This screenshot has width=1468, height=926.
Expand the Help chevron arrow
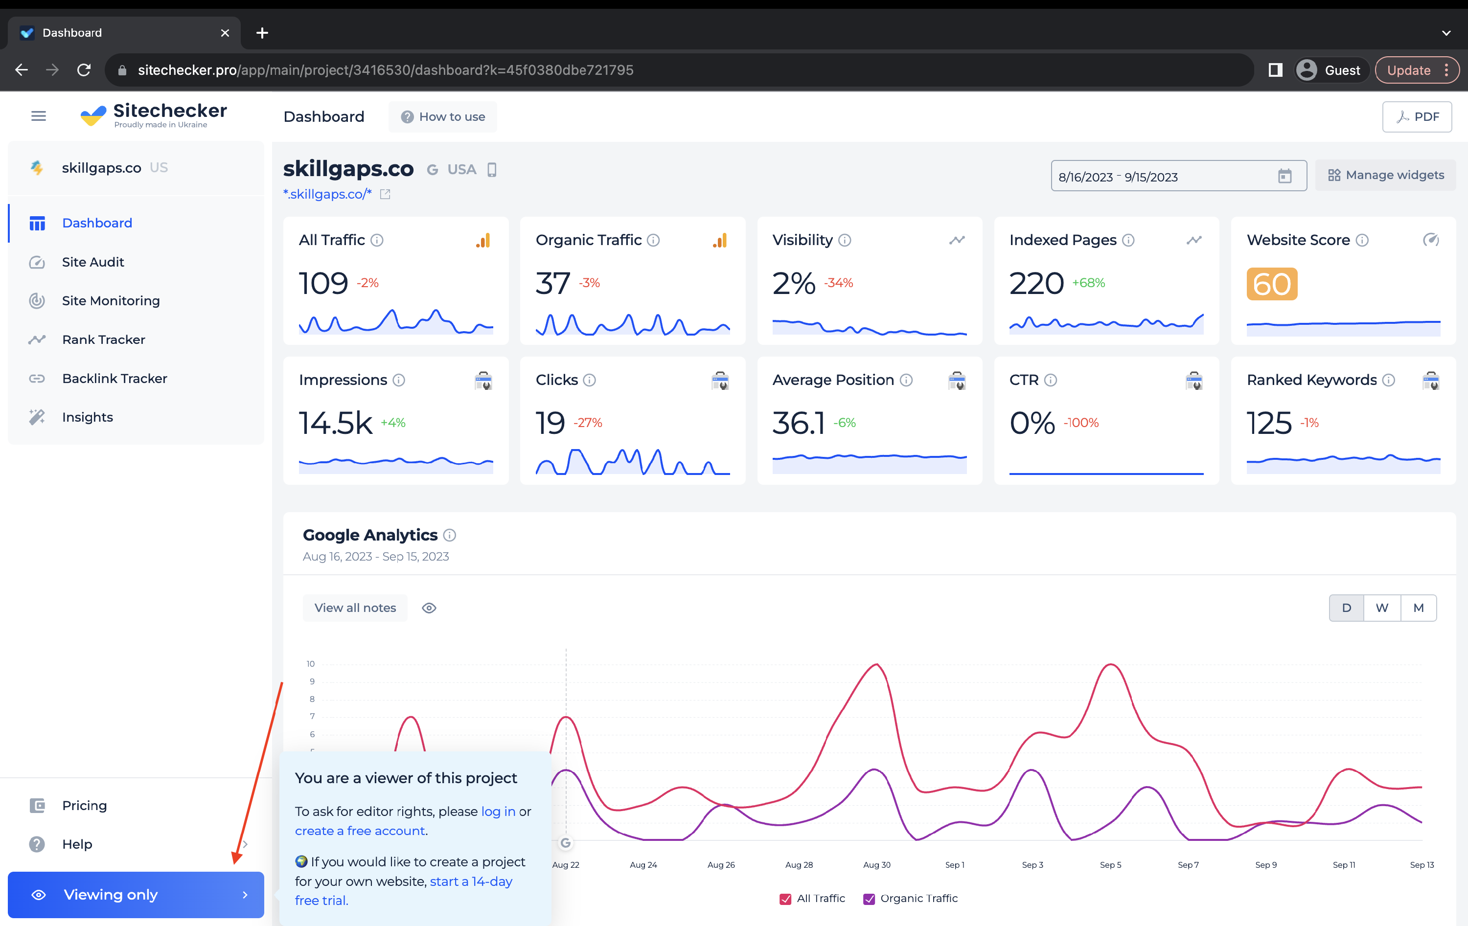click(245, 844)
